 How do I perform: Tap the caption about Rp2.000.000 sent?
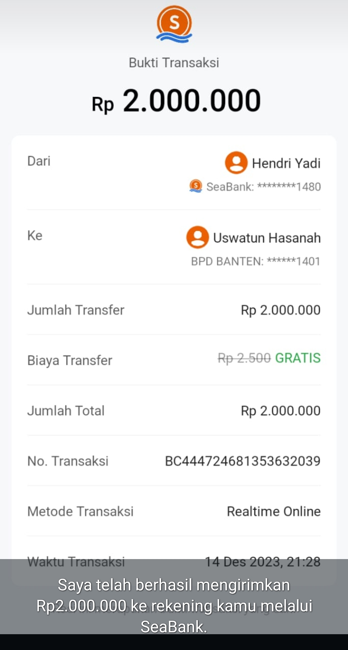[174, 606]
